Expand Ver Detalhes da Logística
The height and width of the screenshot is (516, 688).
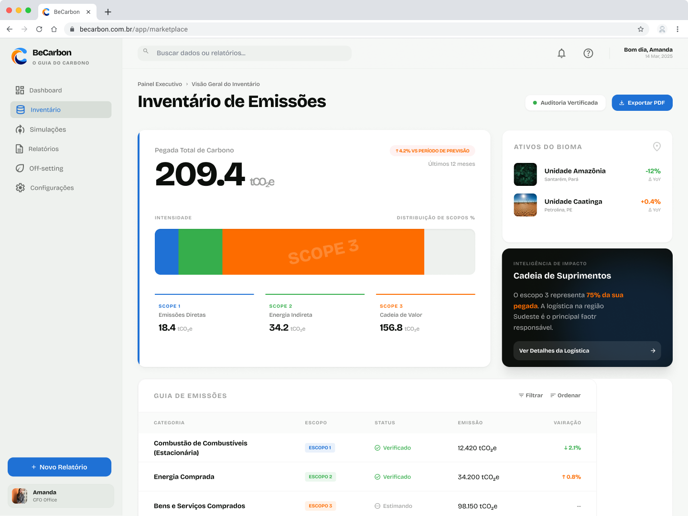587,351
